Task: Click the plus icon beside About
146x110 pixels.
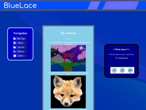Action: [x=15, y=43]
